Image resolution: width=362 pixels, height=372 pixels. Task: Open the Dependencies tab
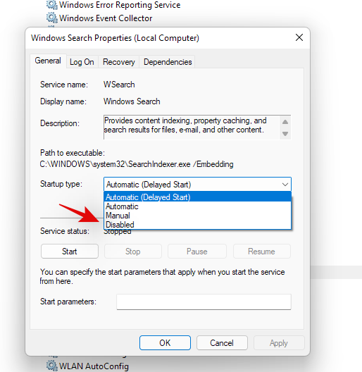[168, 62]
